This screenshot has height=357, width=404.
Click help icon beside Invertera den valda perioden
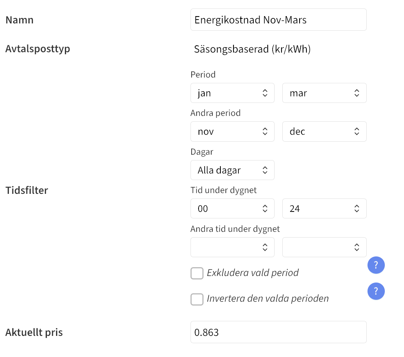click(x=376, y=291)
